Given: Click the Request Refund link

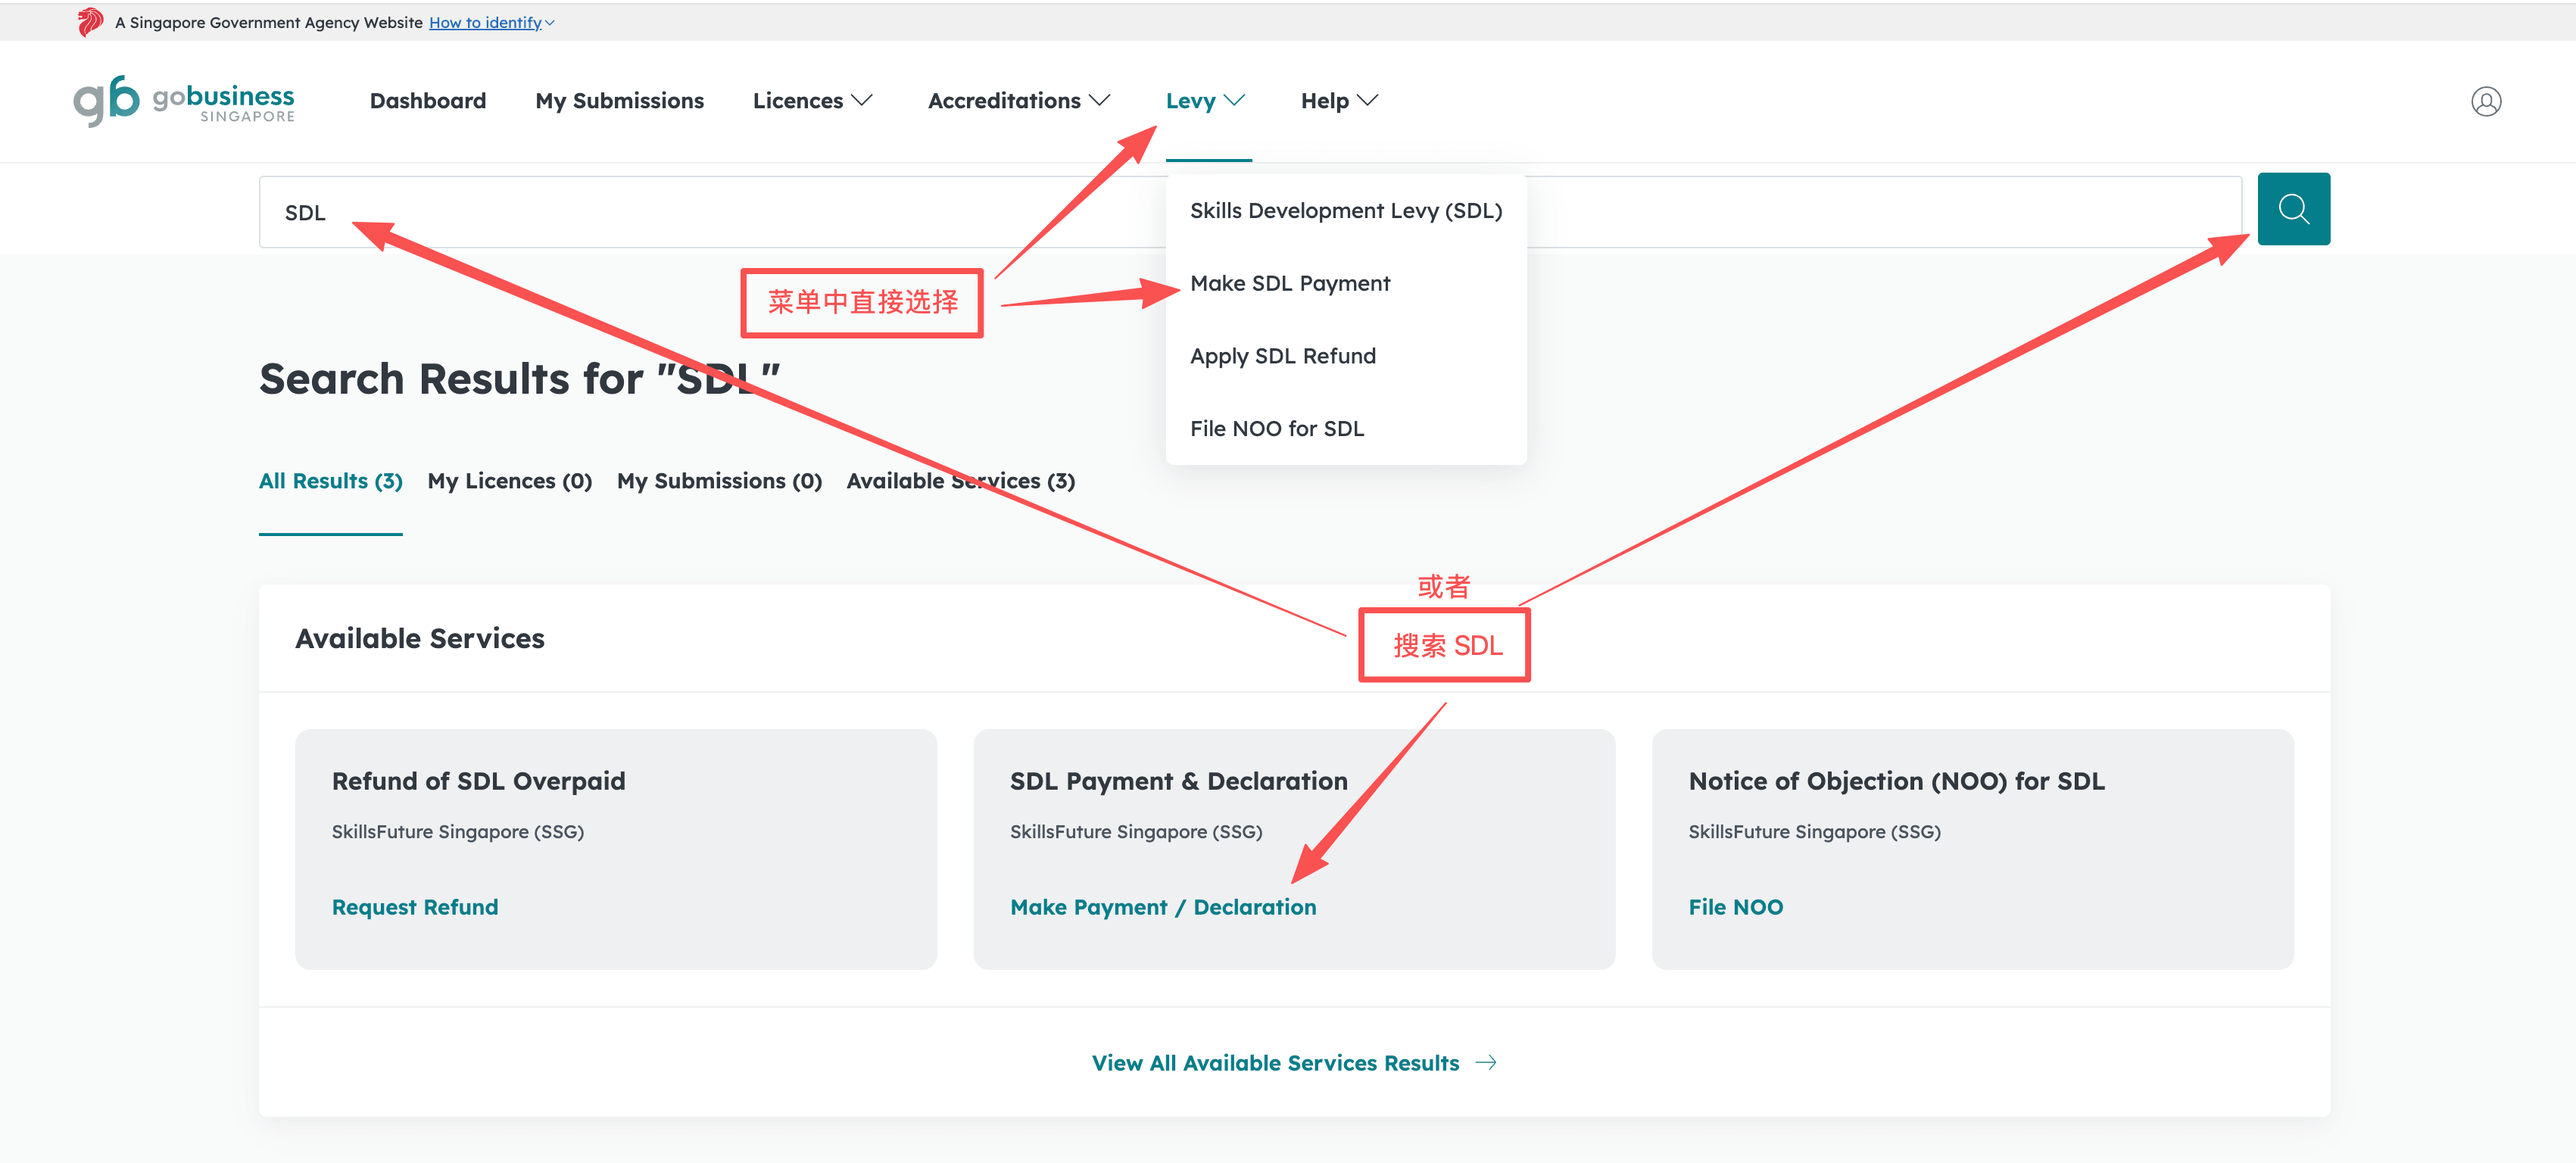Looking at the screenshot, I should point(414,907).
